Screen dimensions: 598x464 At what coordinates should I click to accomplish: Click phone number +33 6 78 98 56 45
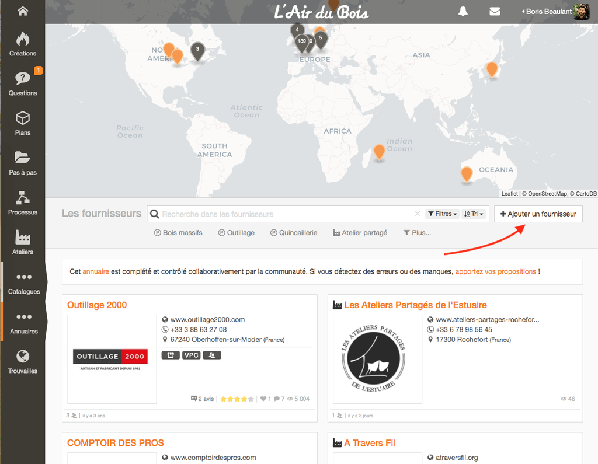pyautogui.click(x=464, y=329)
